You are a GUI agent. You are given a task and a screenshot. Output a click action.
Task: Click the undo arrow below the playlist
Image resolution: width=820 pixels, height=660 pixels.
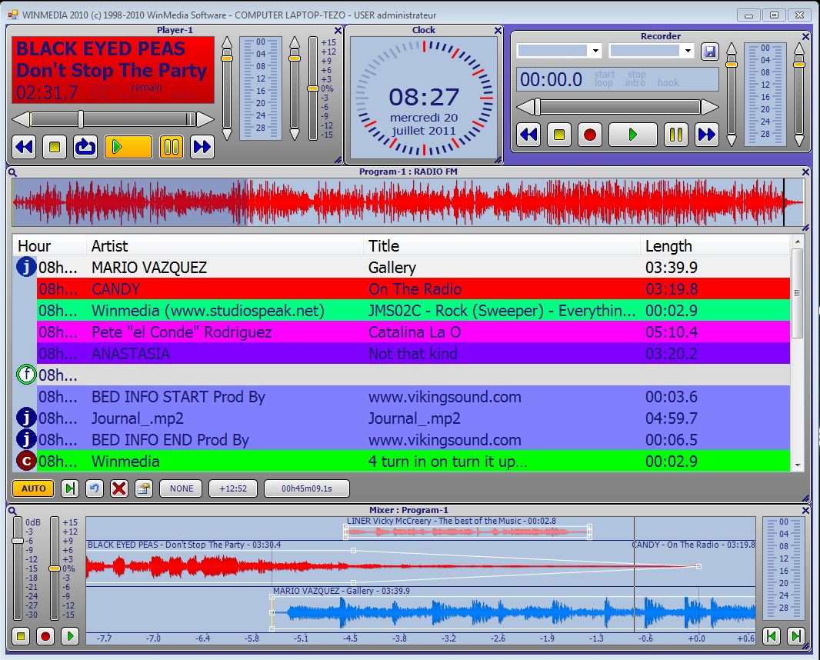[94, 488]
